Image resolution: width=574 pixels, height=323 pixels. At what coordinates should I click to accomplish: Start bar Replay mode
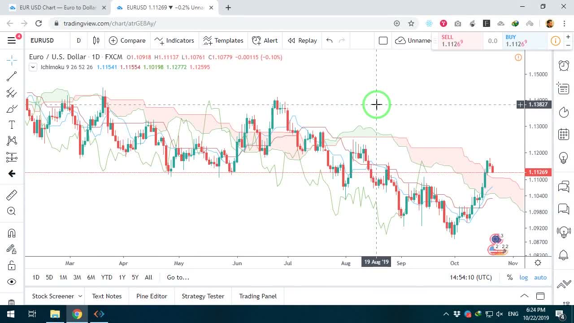[x=303, y=40]
